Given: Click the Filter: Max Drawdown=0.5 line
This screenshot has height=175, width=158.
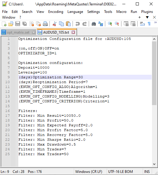Looking at the screenshot, I should [x=47, y=144].
